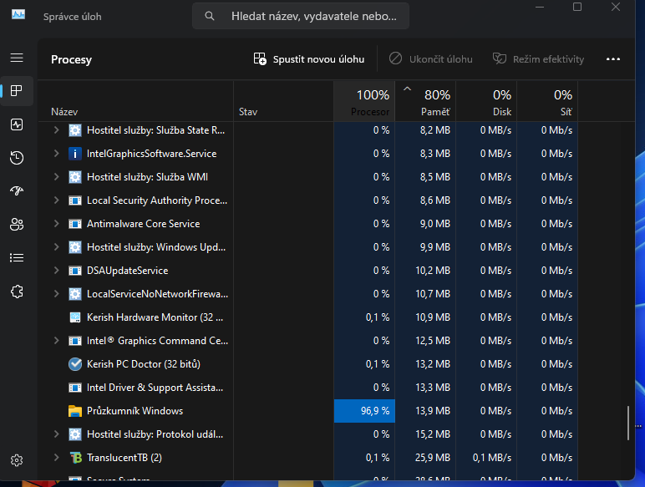
Task: Sort by Stav column header
Action: [283, 101]
